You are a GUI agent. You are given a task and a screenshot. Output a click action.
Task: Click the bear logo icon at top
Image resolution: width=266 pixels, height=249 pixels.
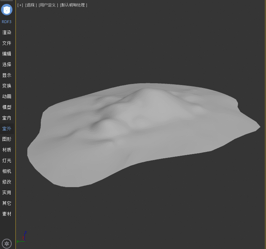coord(7,10)
